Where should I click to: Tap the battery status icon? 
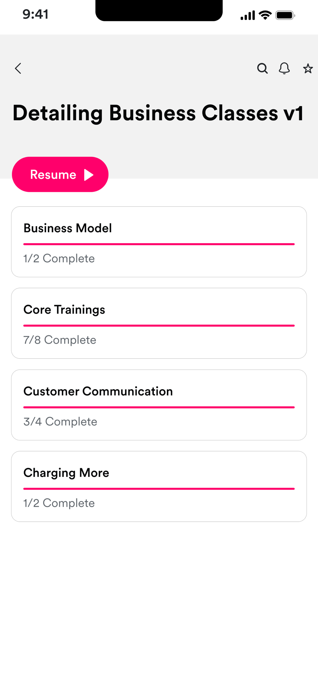[285, 15]
